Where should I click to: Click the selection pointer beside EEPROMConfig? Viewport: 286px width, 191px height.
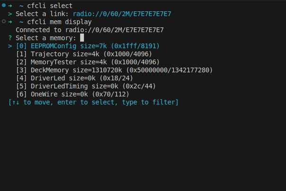[10, 46]
